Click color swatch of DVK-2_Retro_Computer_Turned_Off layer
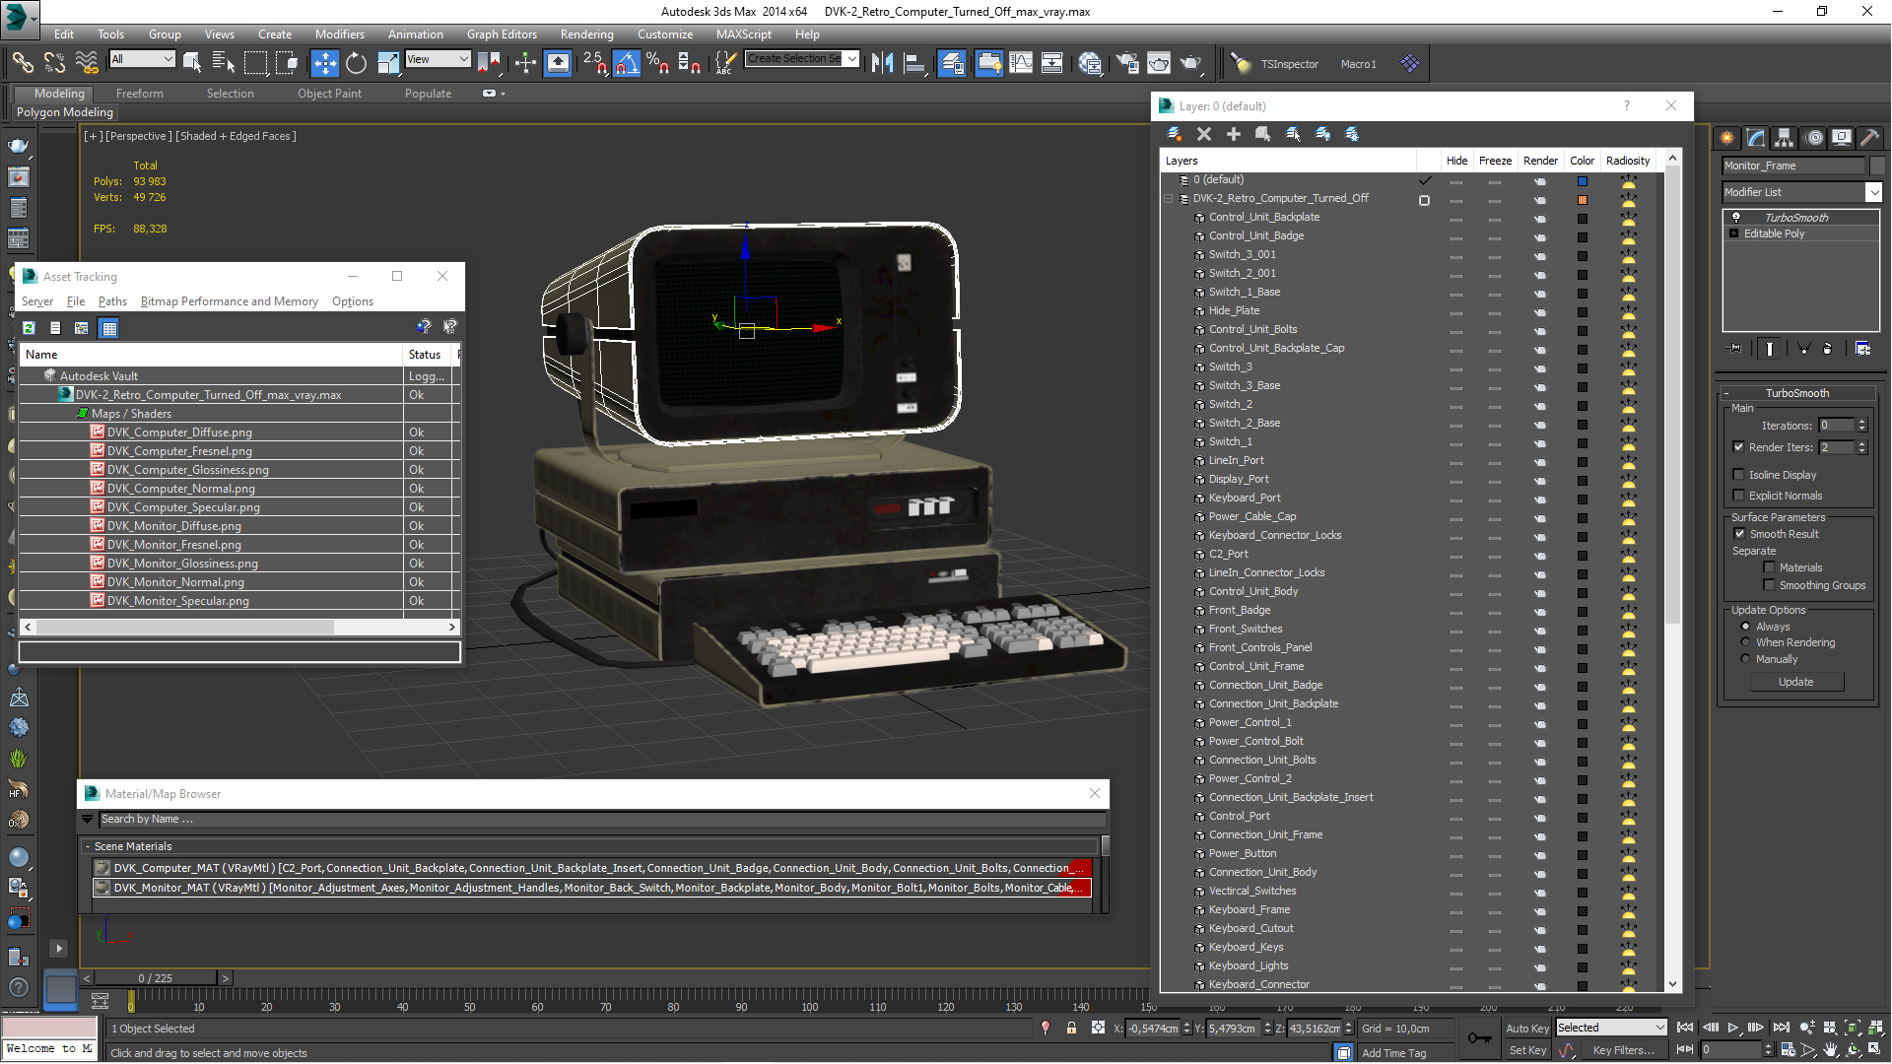 point(1582,199)
